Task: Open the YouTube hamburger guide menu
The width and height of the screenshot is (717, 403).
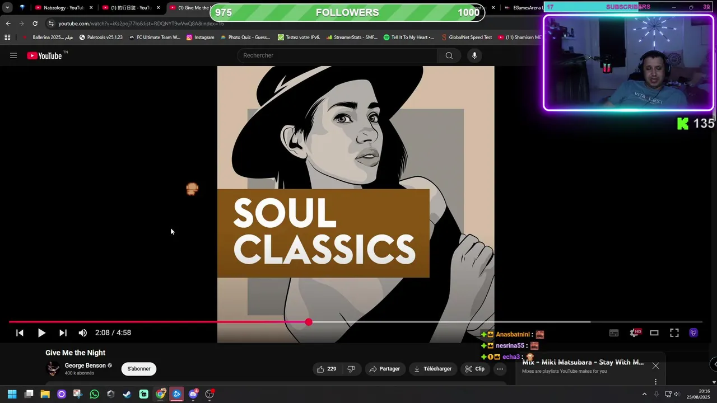Action: [13, 55]
